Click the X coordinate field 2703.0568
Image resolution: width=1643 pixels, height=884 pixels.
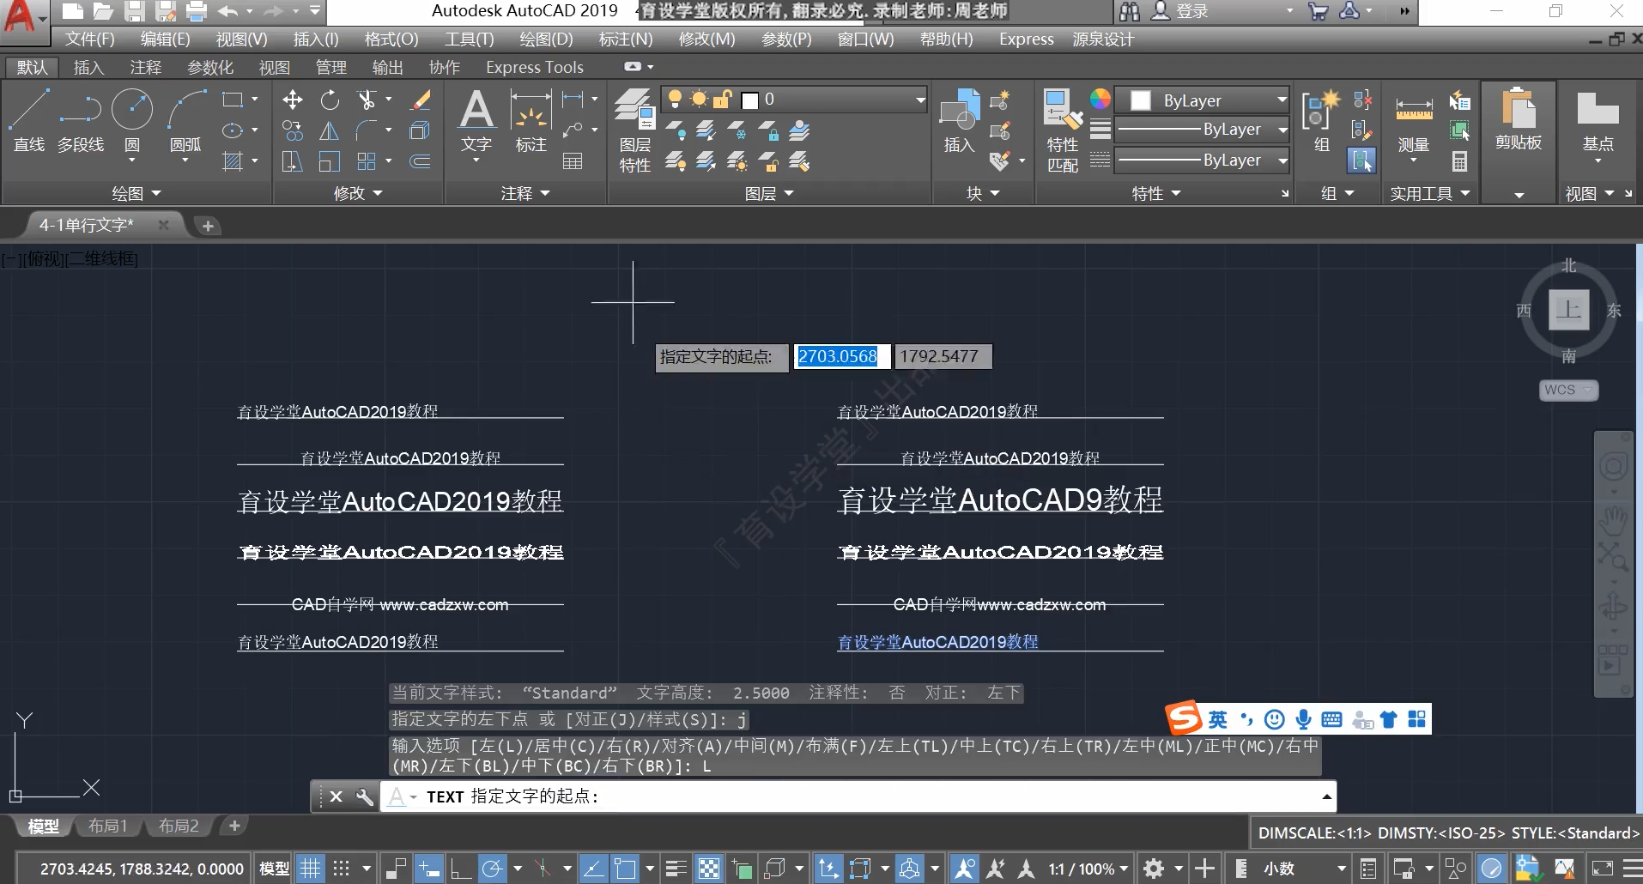click(x=841, y=356)
